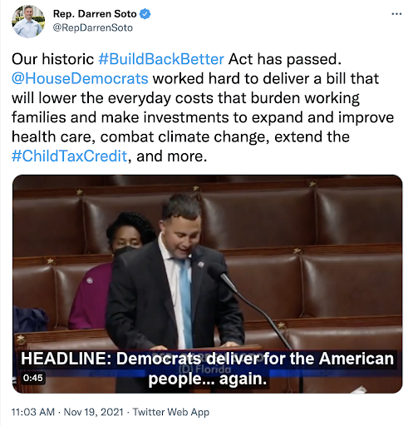Play the embedded House floor video

click(208, 284)
